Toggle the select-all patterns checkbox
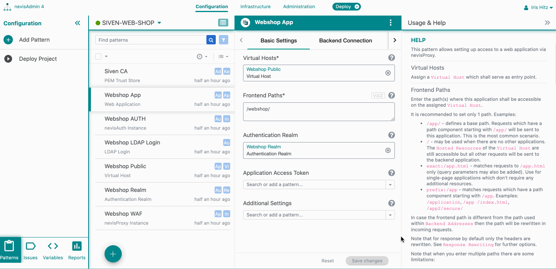 (98, 56)
